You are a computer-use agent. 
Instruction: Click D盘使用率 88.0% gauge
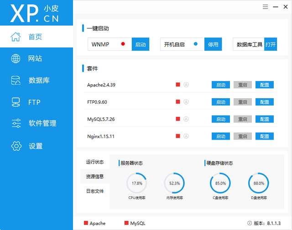(x=259, y=183)
